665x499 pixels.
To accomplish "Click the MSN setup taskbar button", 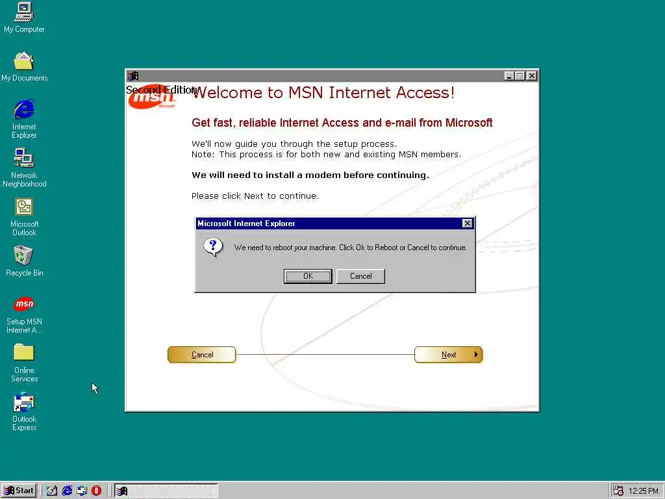I will [166, 491].
